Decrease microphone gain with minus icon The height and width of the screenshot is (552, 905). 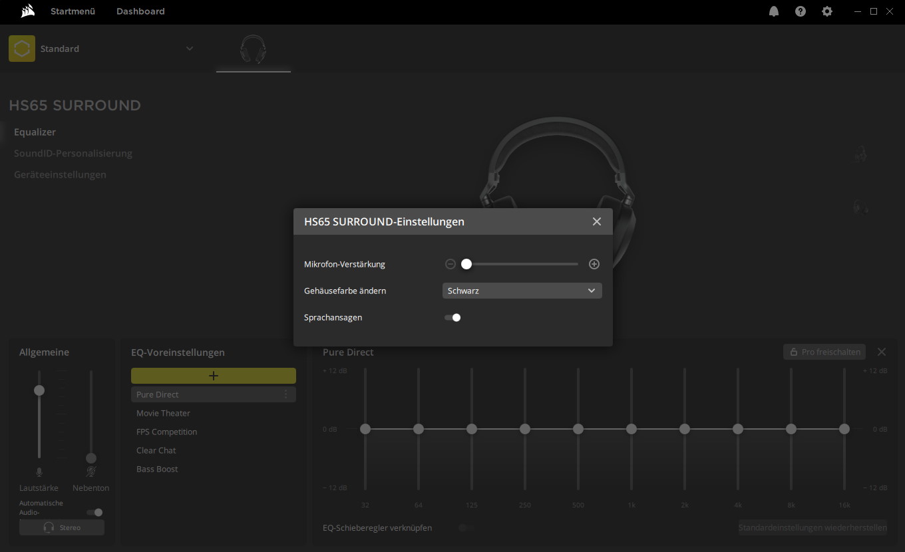tap(451, 264)
